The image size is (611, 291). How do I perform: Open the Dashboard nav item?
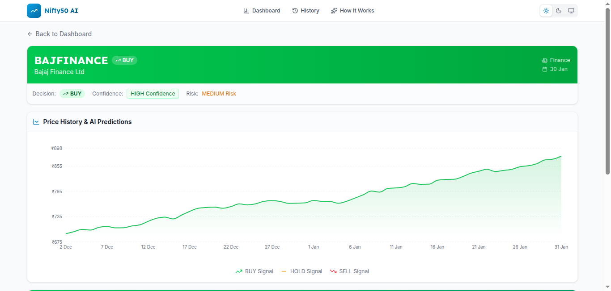[262, 11]
